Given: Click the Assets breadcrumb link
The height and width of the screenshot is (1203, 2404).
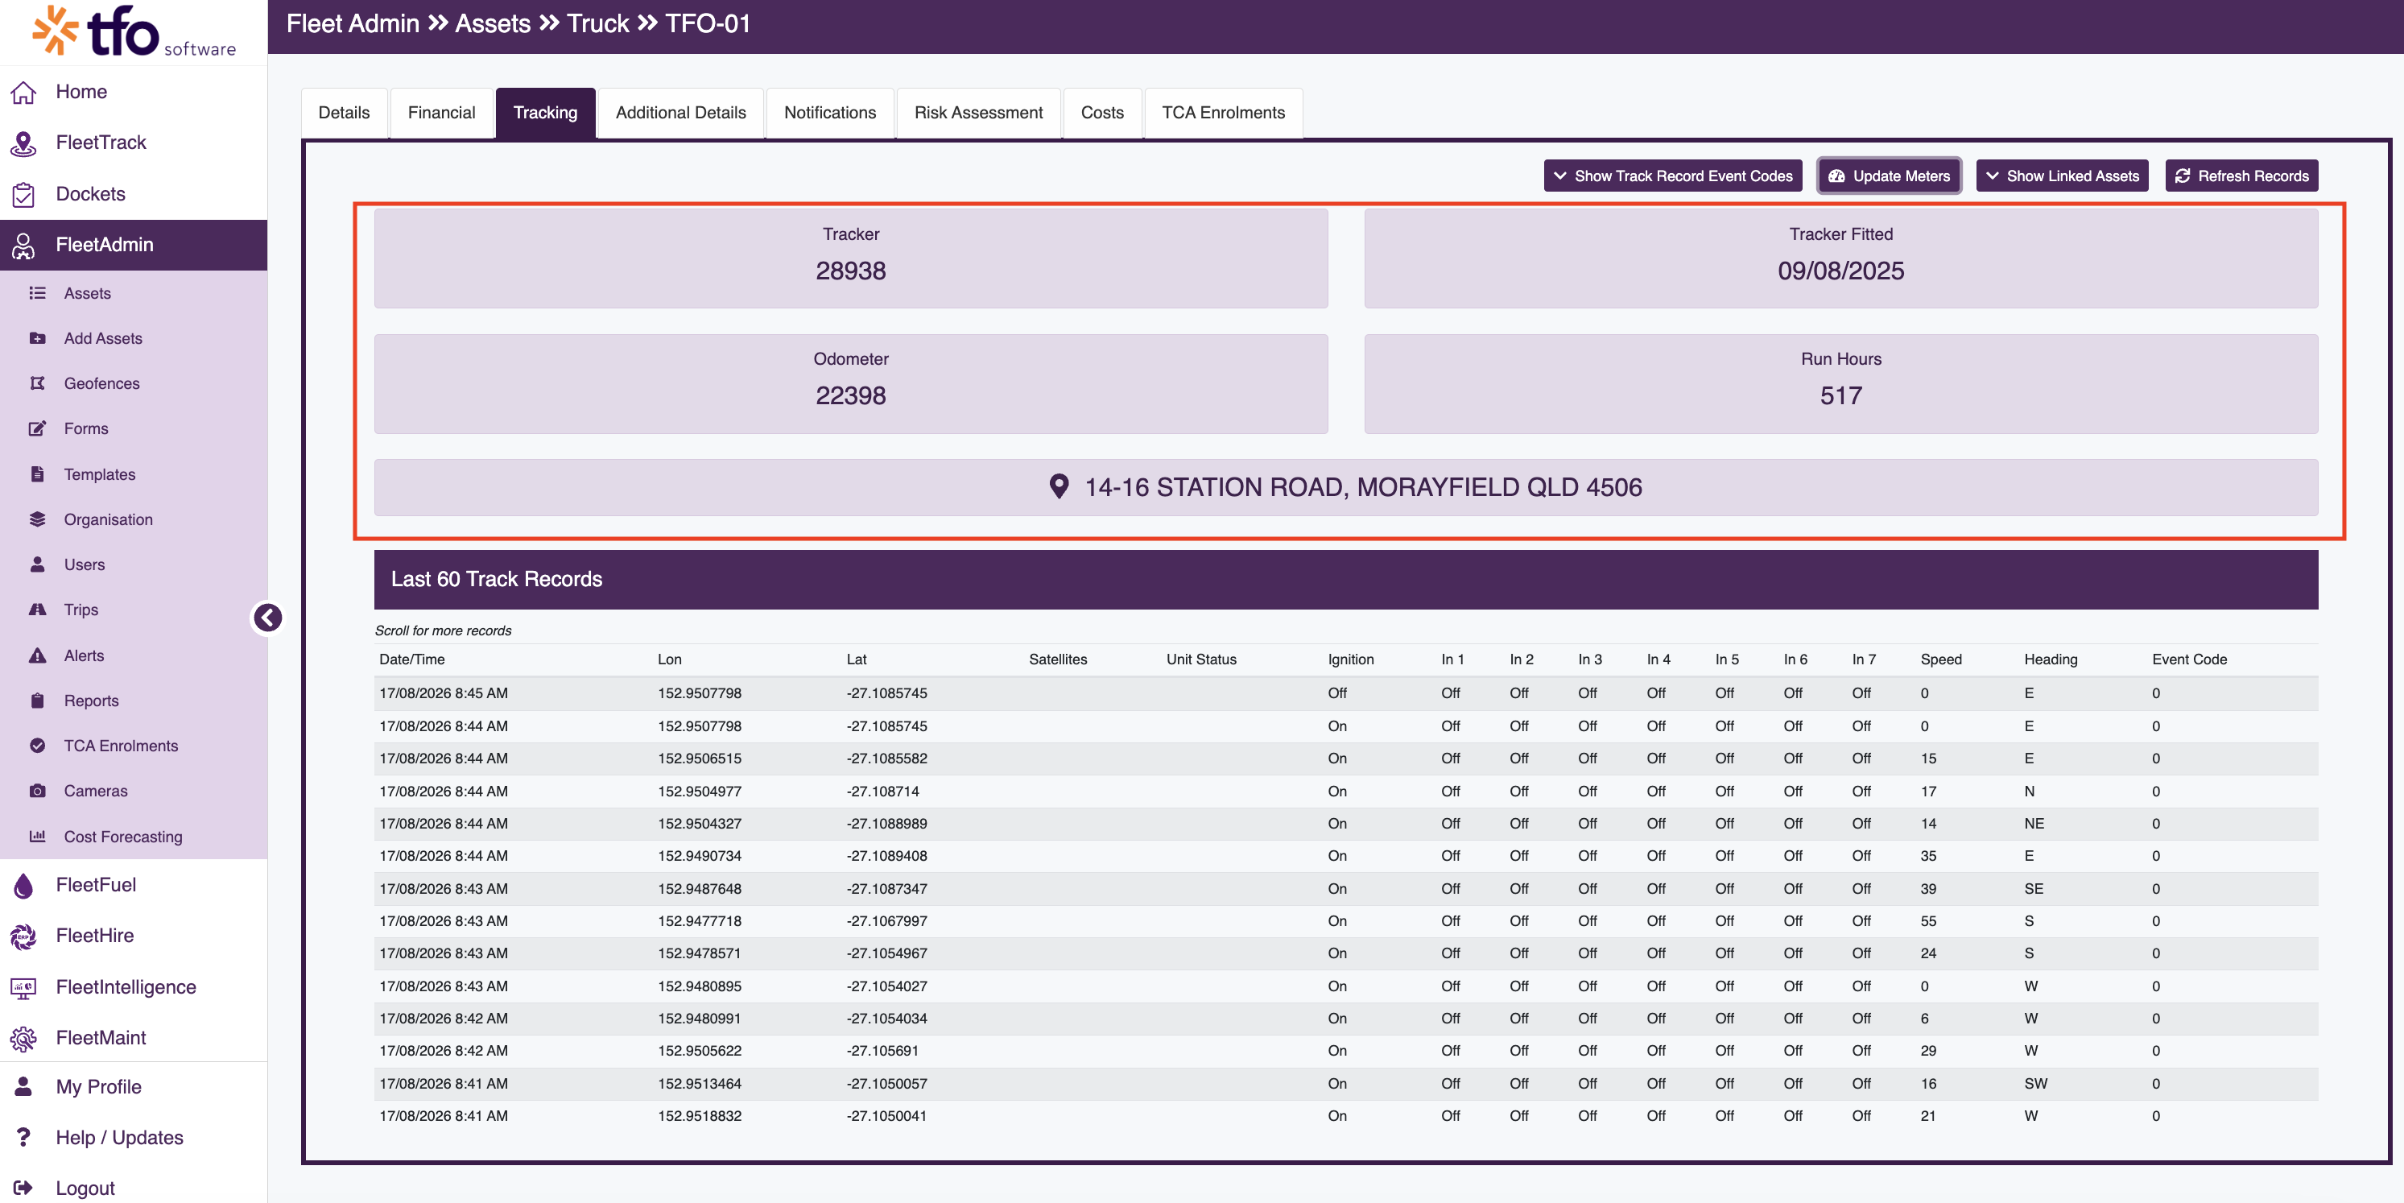Looking at the screenshot, I should pos(493,24).
